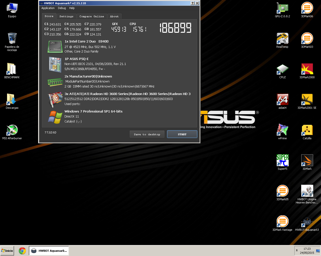Click the total score 186899

176,28
